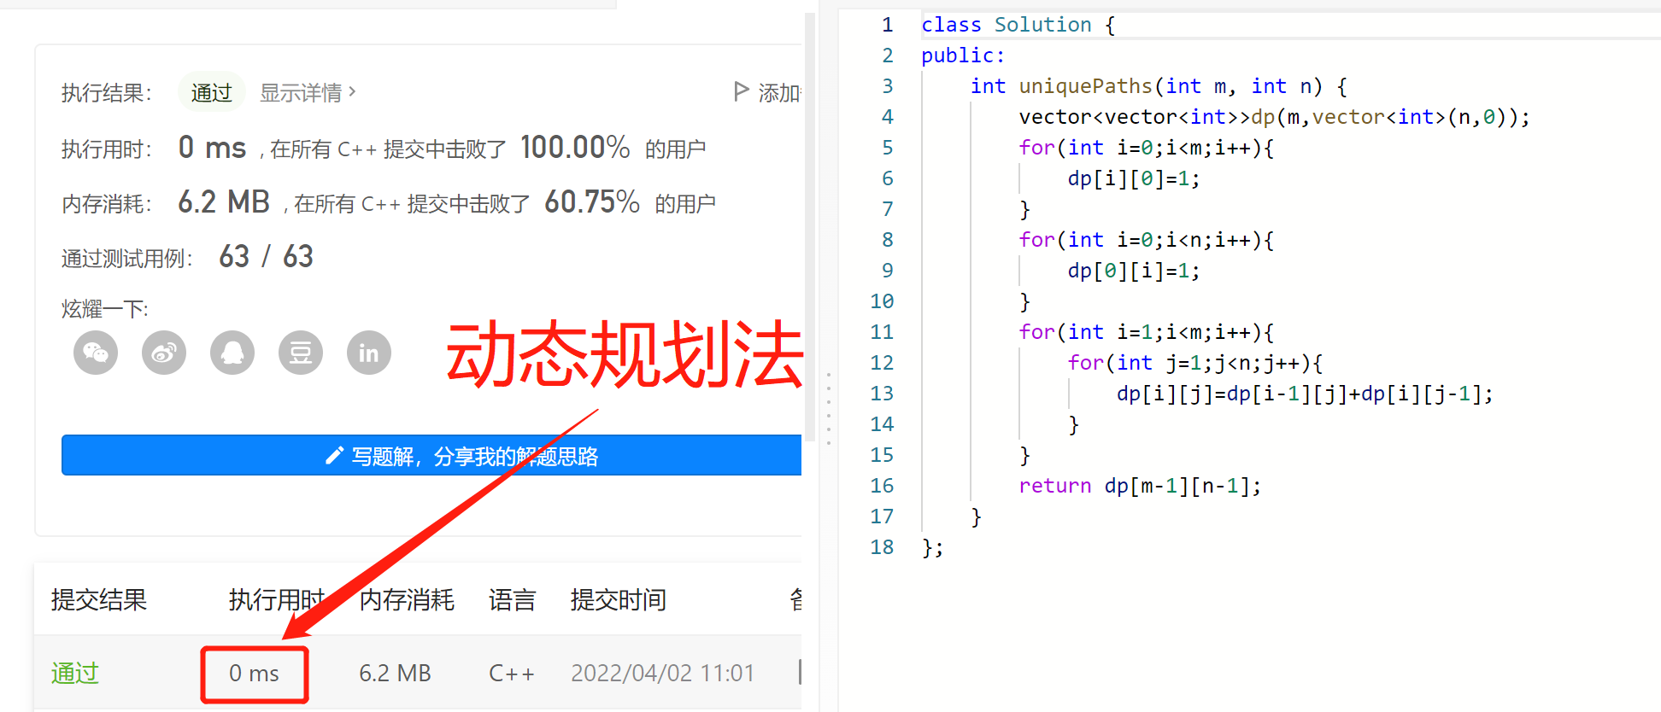The image size is (1661, 712).
Task: Click the 100.00% runtime percentile value
Action: (575, 148)
